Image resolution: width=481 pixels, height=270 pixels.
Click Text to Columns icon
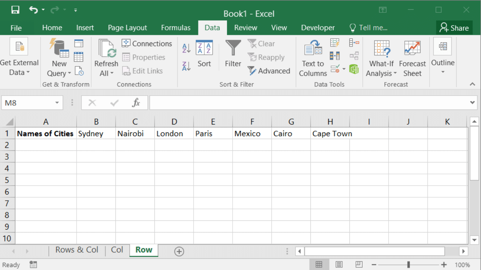pyautogui.click(x=313, y=58)
